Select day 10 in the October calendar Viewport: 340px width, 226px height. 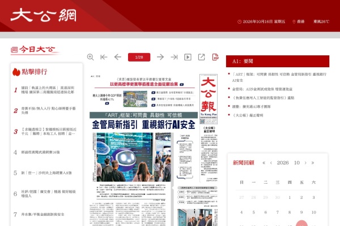313,212
